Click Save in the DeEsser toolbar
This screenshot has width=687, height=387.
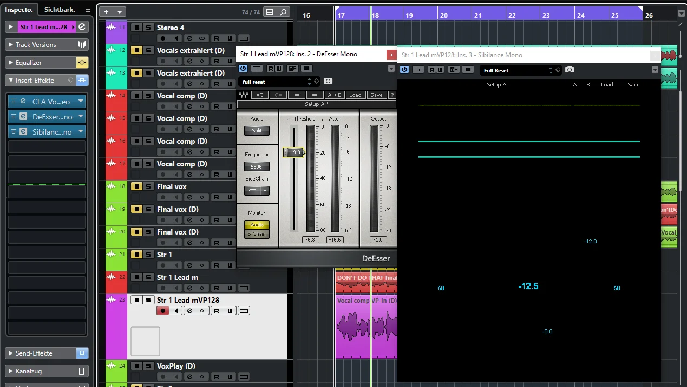(376, 95)
